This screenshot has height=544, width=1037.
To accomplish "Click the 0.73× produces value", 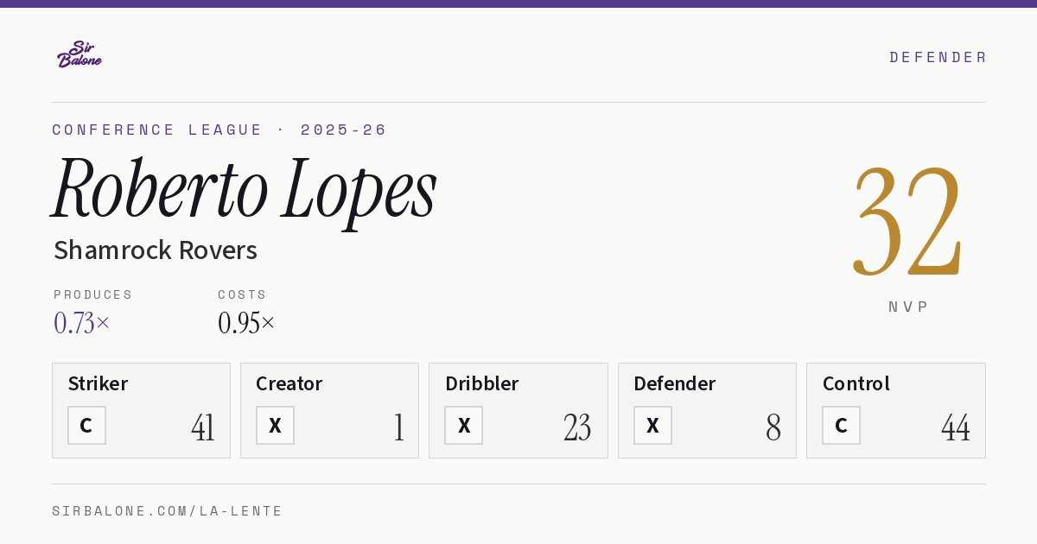I will (x=82, y=323).
